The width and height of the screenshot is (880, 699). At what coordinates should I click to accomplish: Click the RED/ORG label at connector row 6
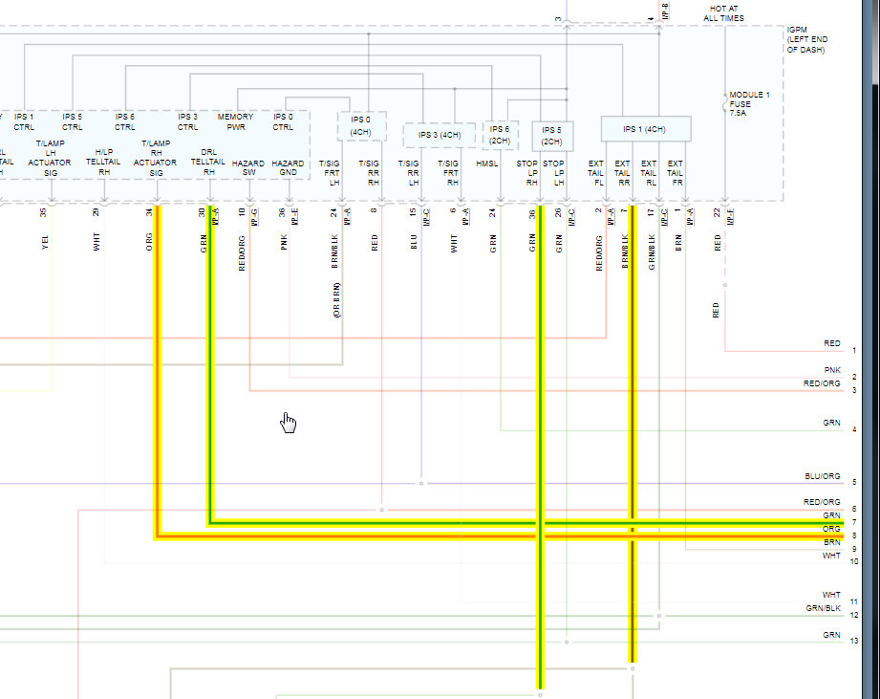(823, 502)
